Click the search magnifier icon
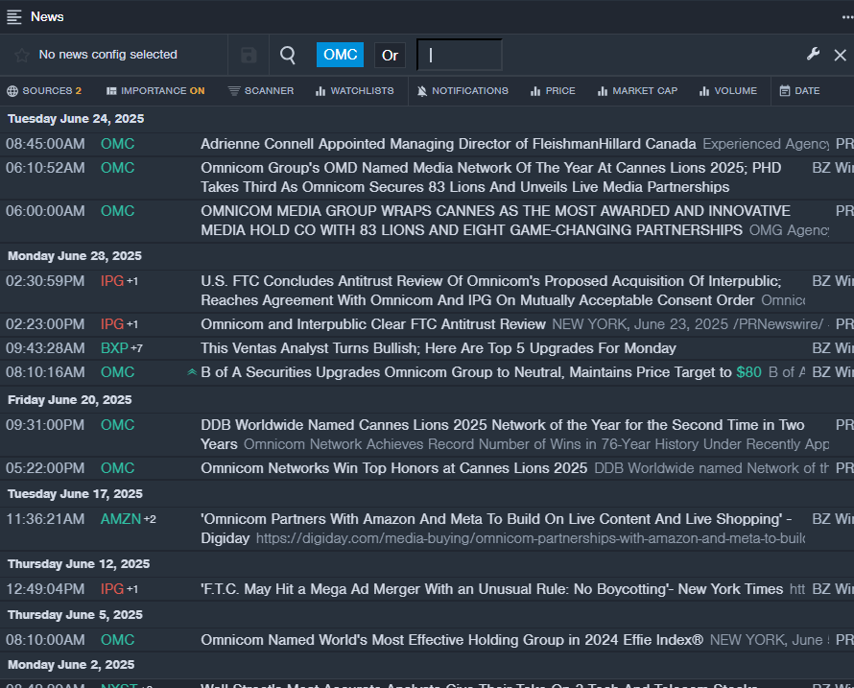Screen dimensions: 854x688 (288, 55)
